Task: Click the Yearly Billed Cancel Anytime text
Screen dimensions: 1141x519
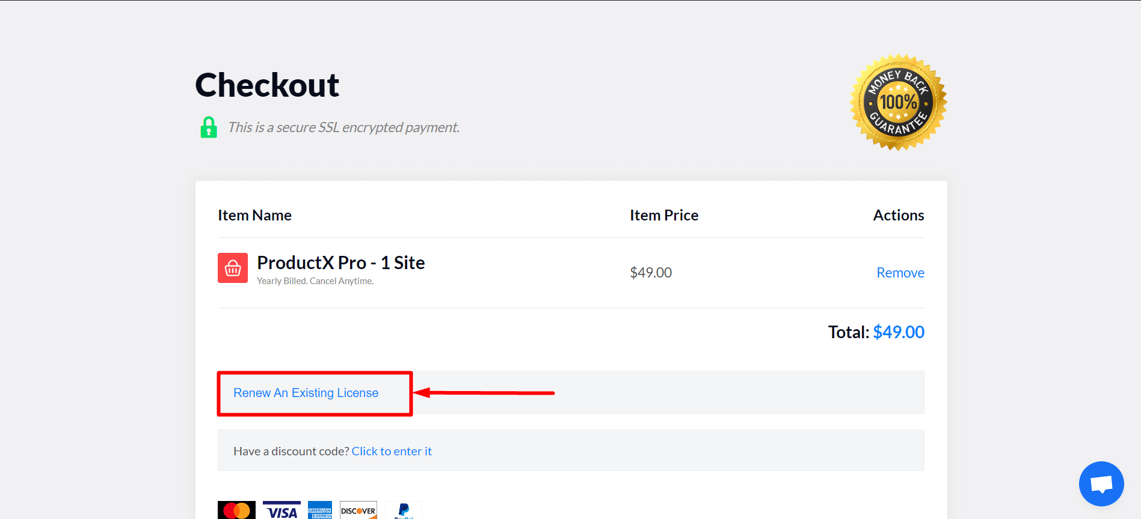Action: (315, 281)
